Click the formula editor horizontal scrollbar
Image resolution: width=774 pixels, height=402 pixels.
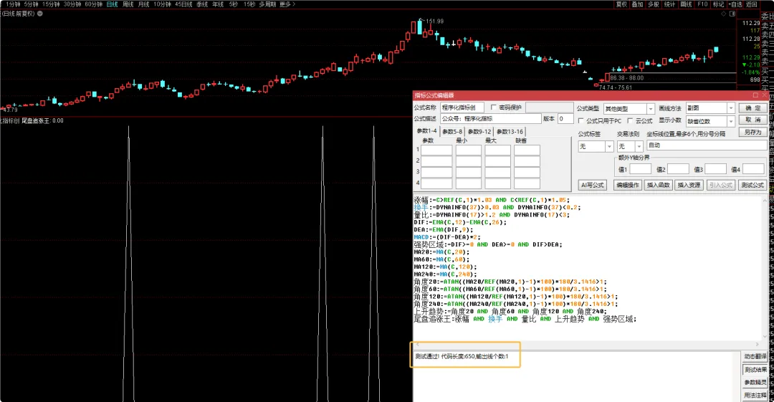(x=588, y=344)
